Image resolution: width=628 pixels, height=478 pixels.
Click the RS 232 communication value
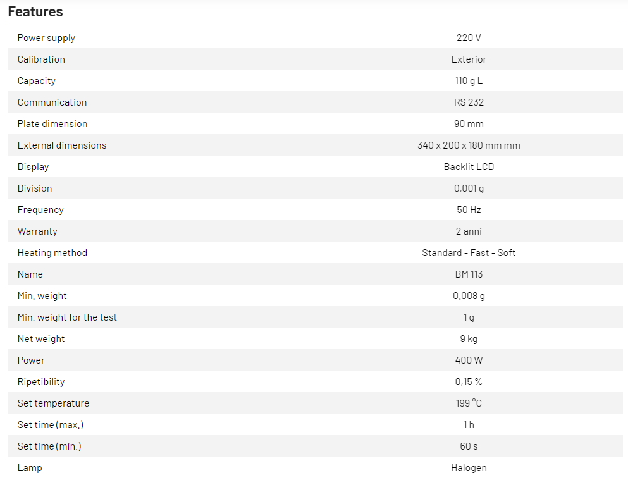469,102
